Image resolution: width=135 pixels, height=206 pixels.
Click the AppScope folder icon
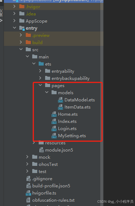pos(22,21)
